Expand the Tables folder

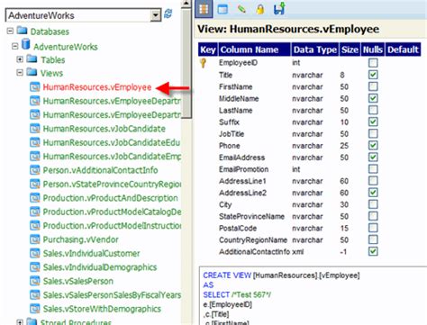tap(20, 59)
